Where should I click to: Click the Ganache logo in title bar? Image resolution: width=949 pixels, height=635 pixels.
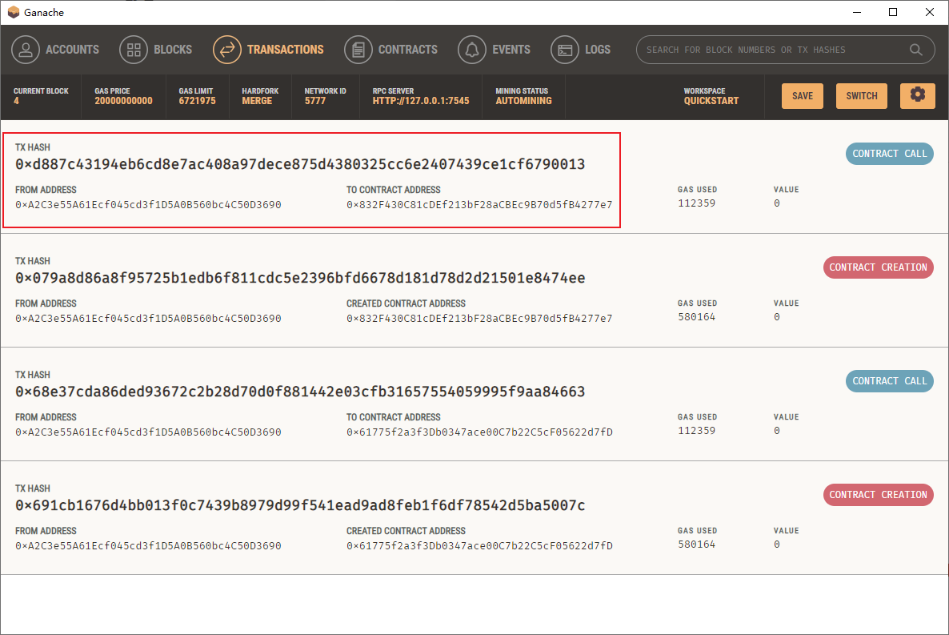coord(14,12)
